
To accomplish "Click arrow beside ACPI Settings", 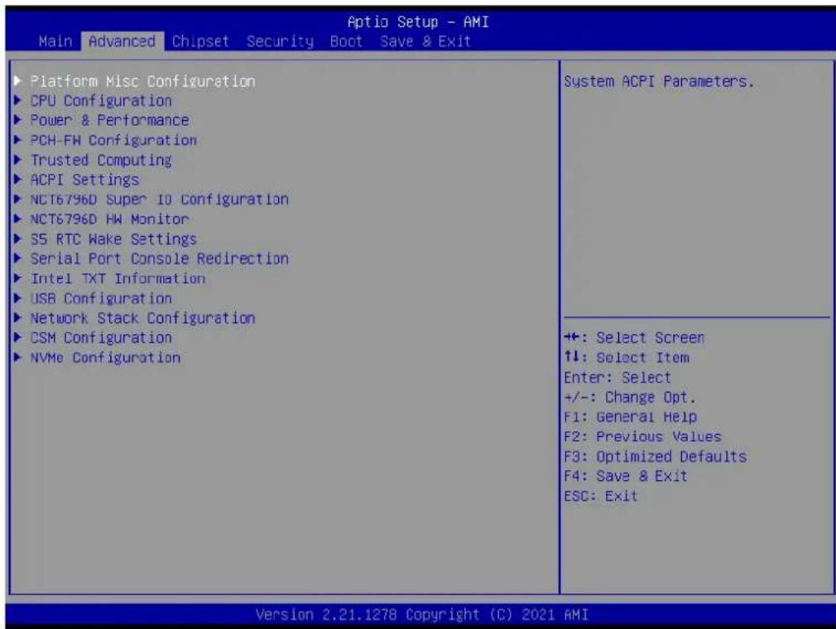I will pyautogui.click(x=17, y=179).
